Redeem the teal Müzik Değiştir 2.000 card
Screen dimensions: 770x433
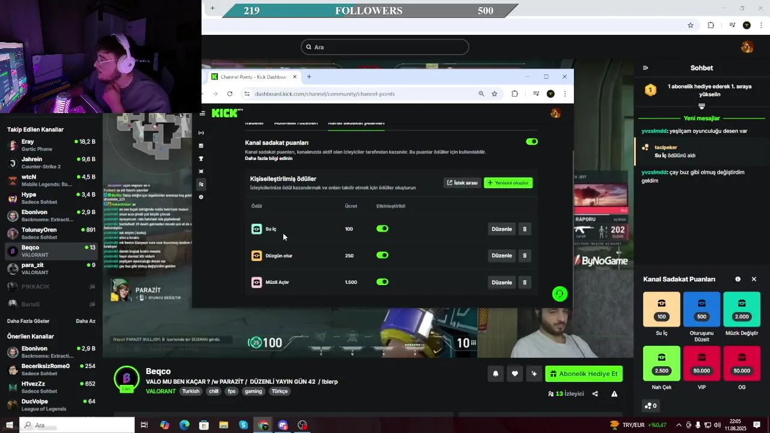pos(742,309)
